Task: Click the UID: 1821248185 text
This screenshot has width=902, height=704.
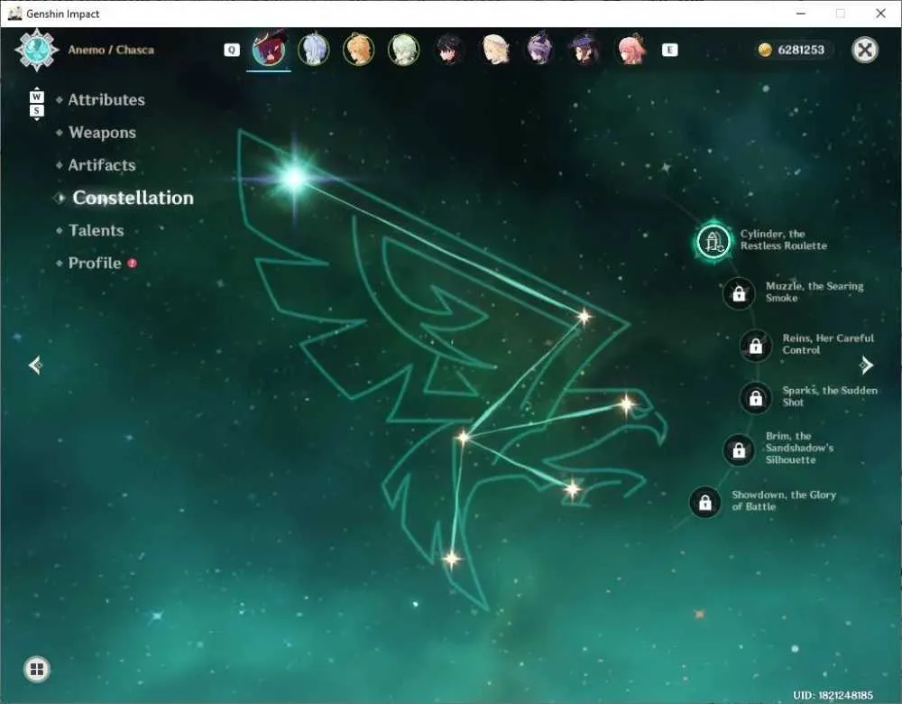Action: [x=833, y=695]
